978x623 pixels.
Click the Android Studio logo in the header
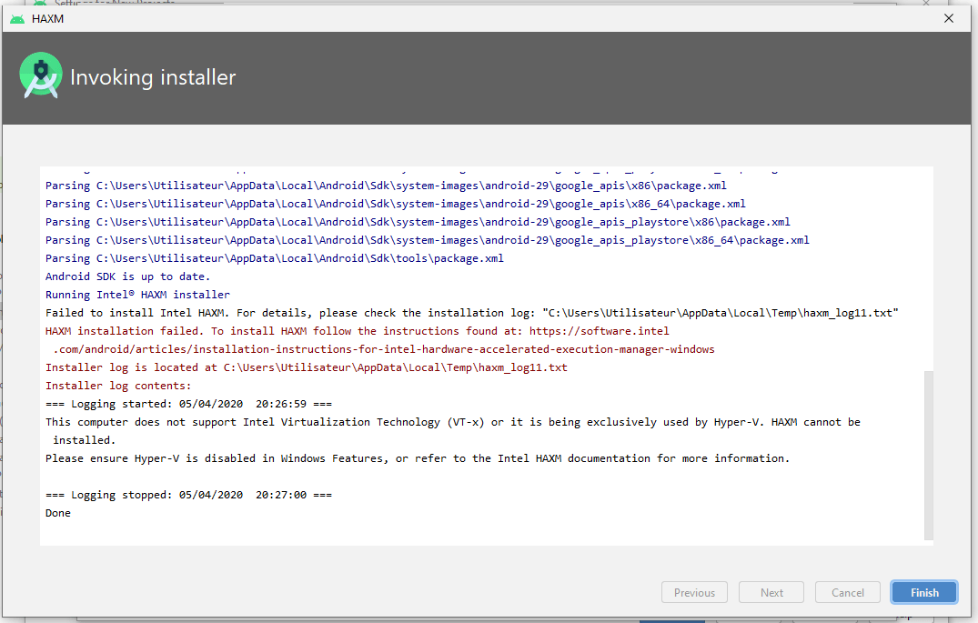[41, 77]
